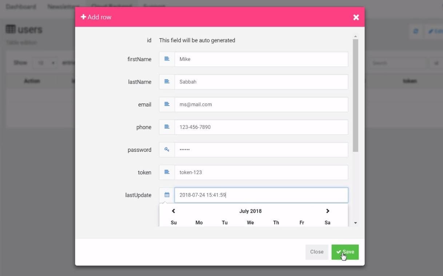Select the password input field
This screenshot has width=443, height=276.
261,150
